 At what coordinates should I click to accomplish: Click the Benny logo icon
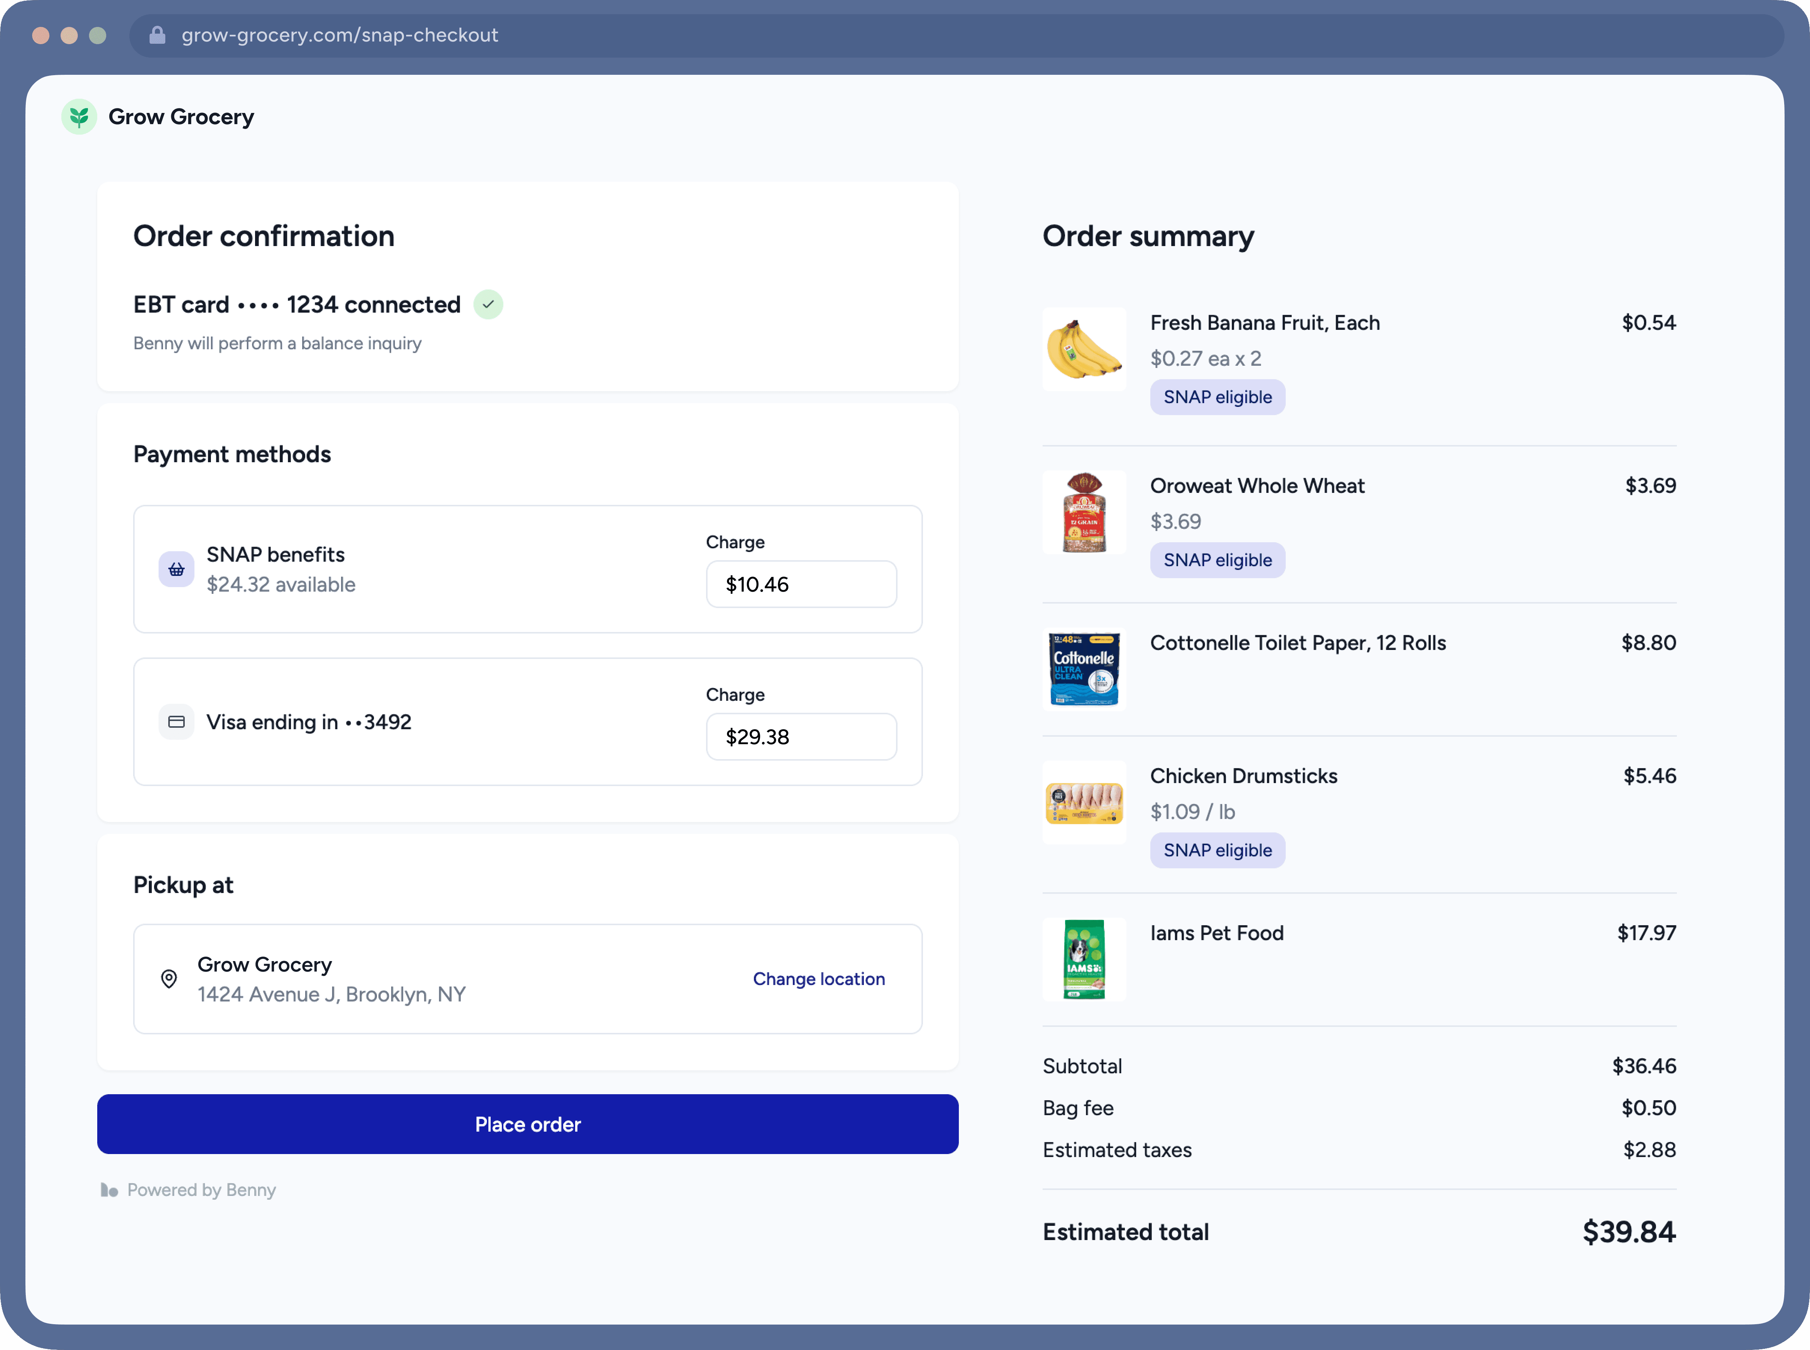tap(109, 1190)
